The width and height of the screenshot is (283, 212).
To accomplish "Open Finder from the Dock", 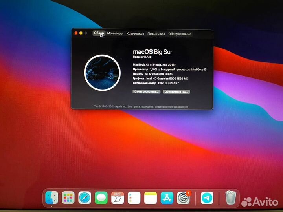I will [x=51, y=197].
